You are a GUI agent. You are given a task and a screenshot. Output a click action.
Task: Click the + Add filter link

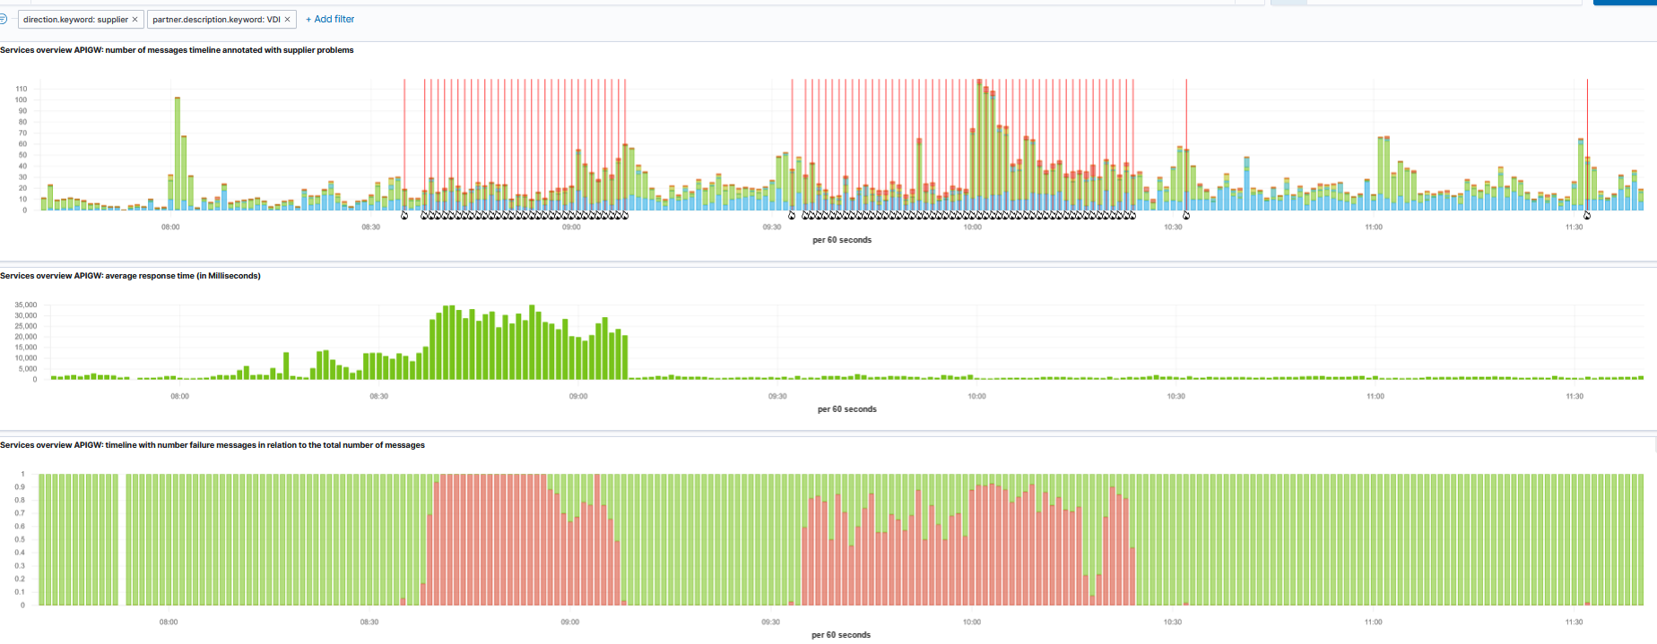point(330,19)
